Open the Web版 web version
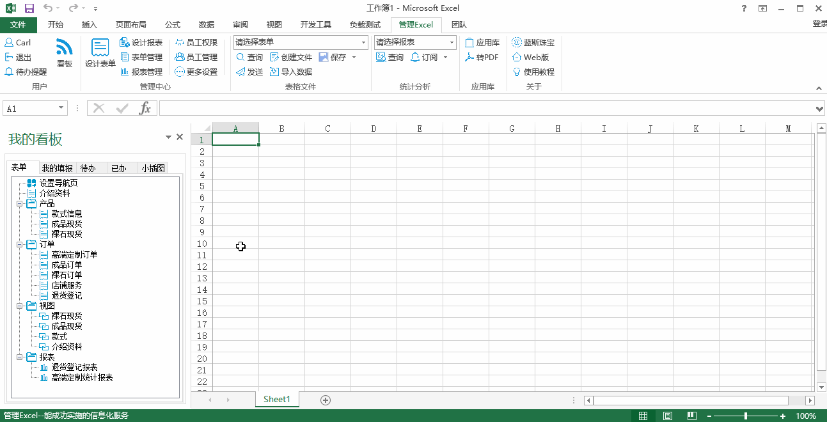The height and width of the screenshot is (422, 827). tap(531, 57)
